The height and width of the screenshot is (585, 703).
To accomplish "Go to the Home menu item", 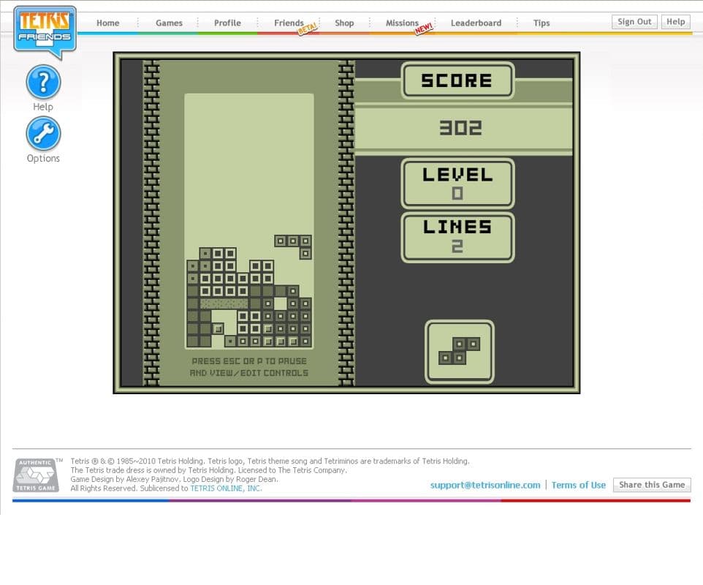I will click(108, 23).
